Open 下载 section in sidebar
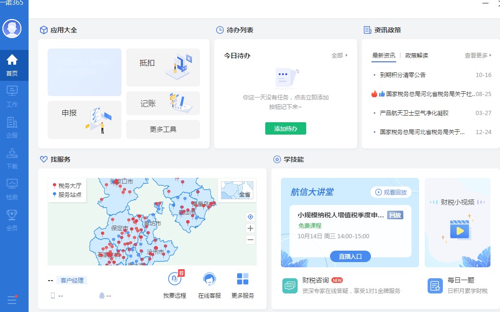 [12, 158]
